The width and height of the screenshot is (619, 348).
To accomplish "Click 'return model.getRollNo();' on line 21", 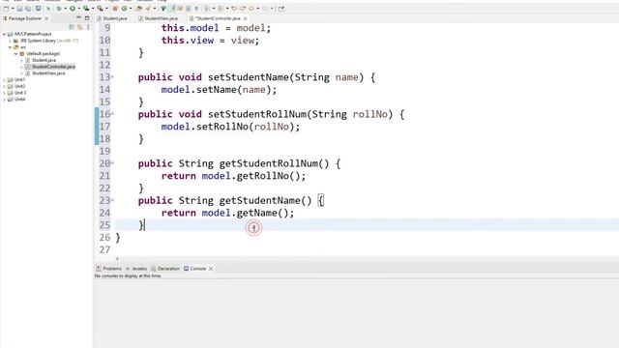I will (x=233, y=176).
